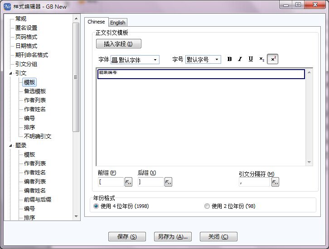
Task: Toggle superscript formatting button
Action: (272, 59)
